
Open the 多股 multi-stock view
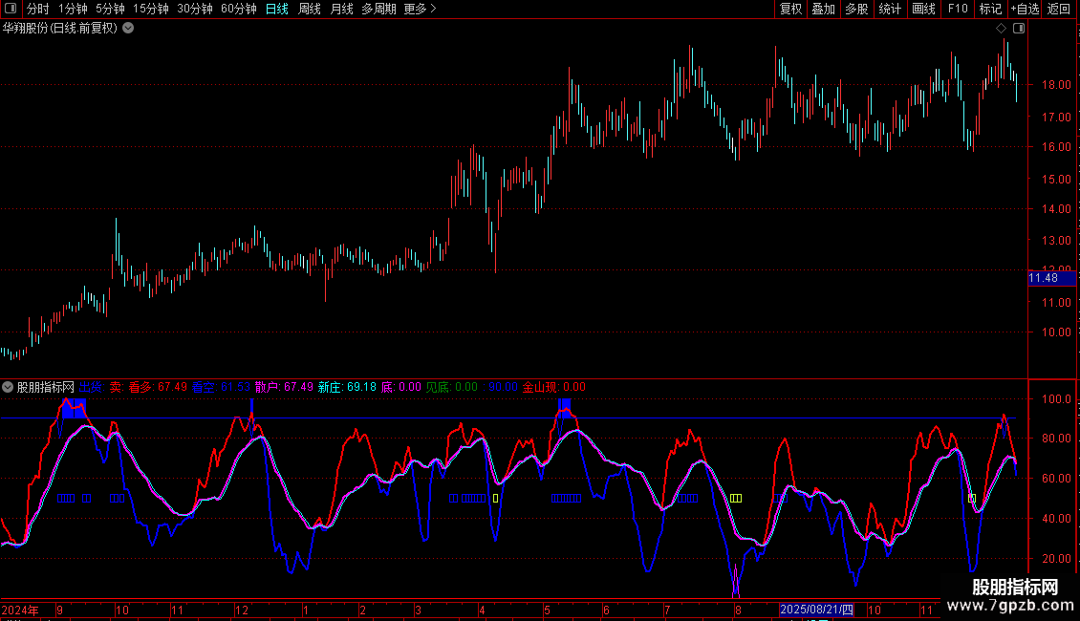(856, 9)
